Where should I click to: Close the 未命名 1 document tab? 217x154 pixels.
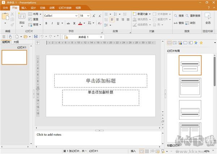point(101,37)
